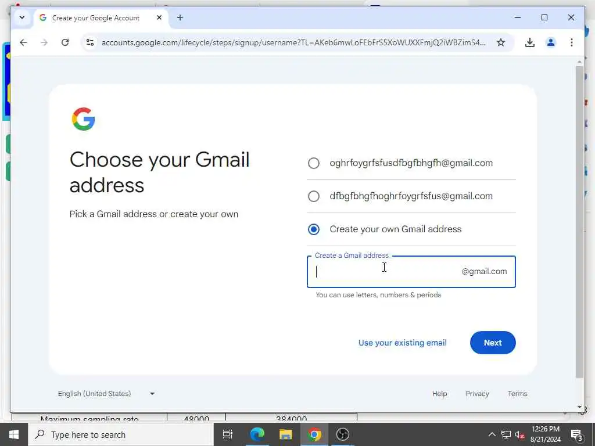
Task: Click the Next button
Action: click(x=493, y=343)
